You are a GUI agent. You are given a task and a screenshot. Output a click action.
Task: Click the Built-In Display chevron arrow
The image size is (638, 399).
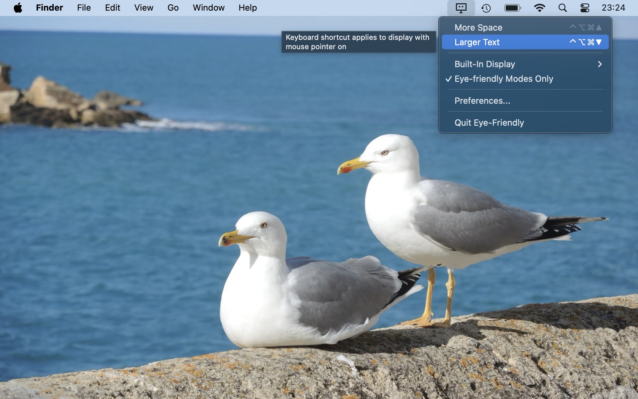tap(599, 64)
